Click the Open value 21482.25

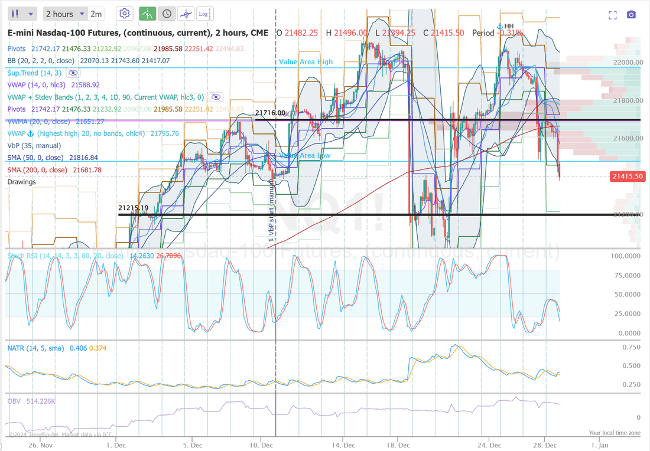(301, 32)
